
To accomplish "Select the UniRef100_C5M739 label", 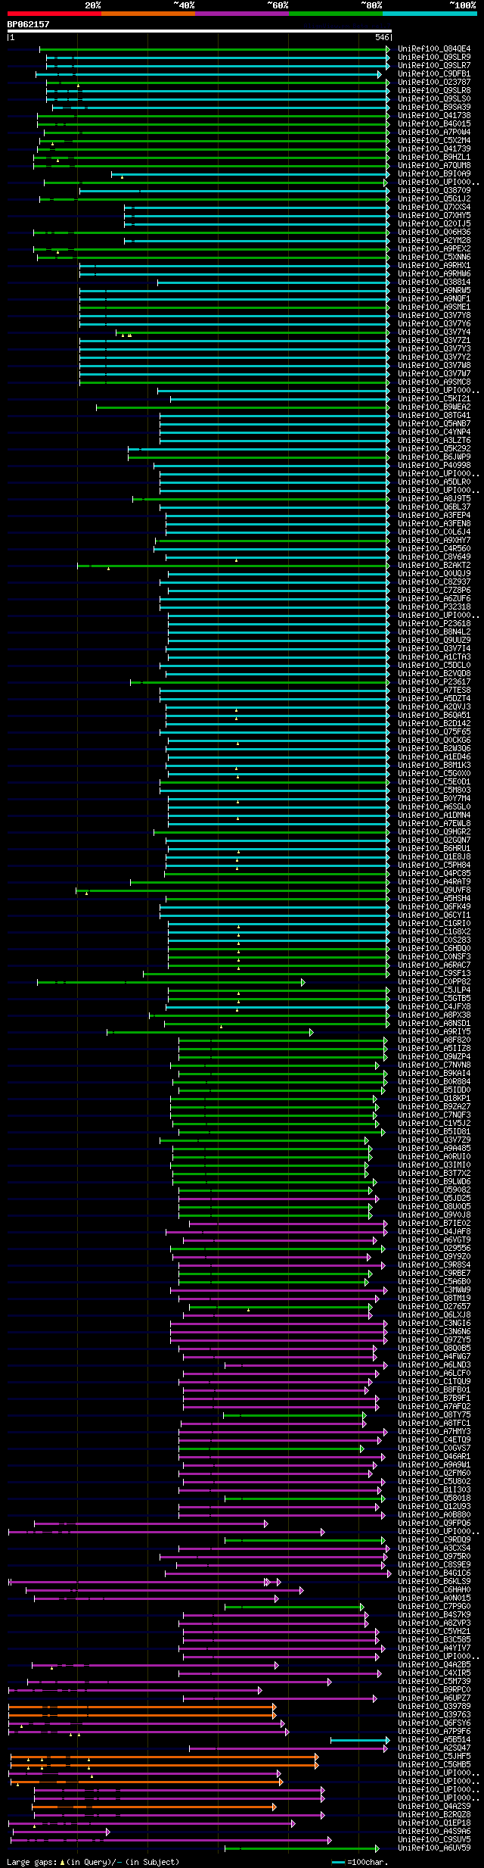I will point(434,1681).
